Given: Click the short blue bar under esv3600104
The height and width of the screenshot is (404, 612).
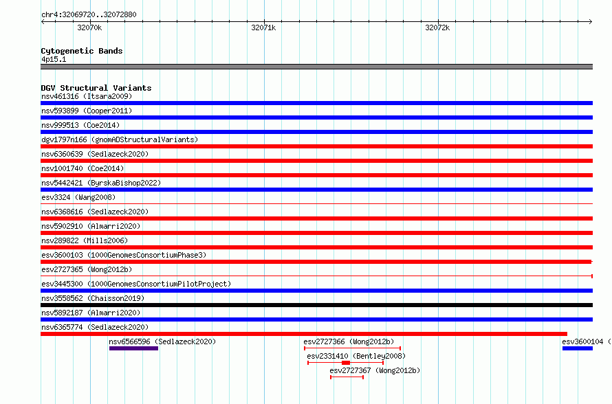Looking at the screenshot, I should click(x=578, y=348).
